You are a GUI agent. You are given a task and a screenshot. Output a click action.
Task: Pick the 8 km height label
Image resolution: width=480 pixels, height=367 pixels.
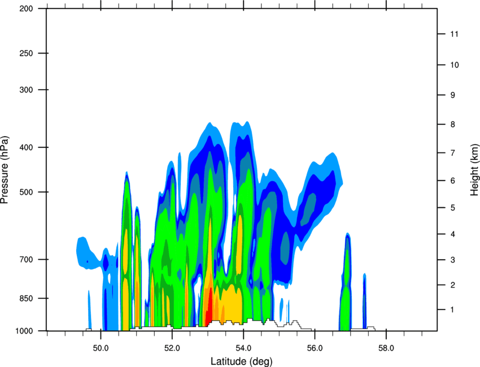pyautogui.click(x=453, y=124)
